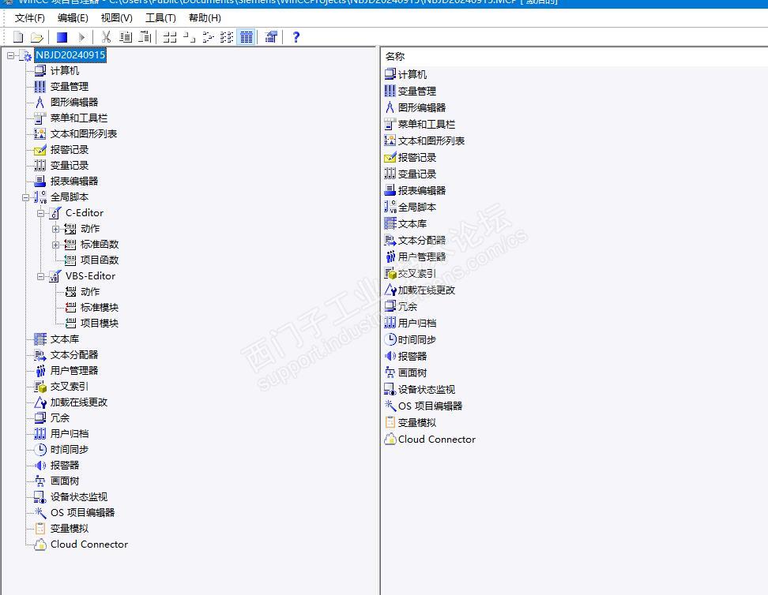Select 变量模拟 in the left tree
The width and height of the screenshot is (768, 595).
coord(70,529)
